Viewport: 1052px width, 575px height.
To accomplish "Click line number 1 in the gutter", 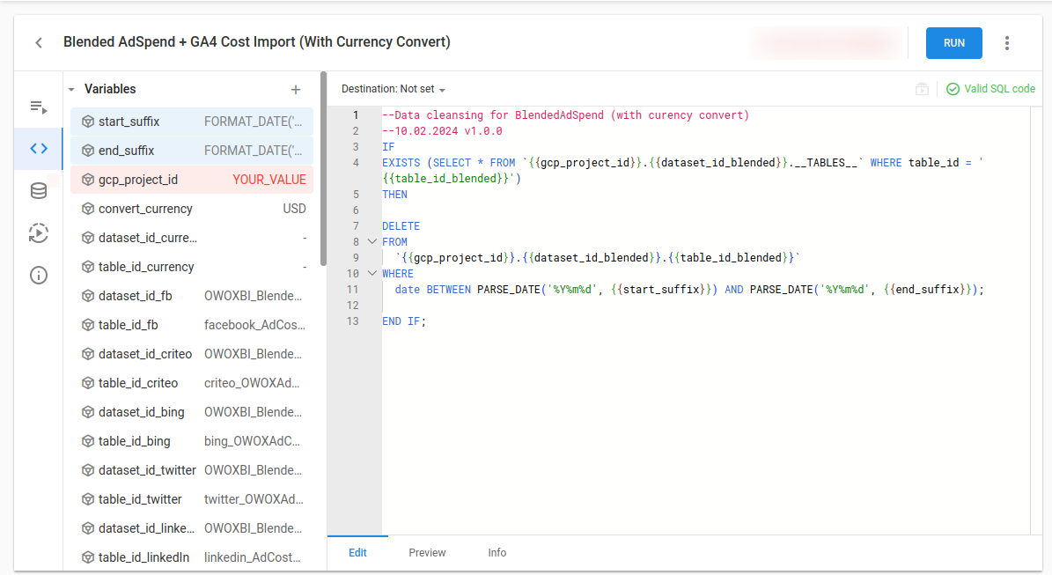I will (356, 115).
